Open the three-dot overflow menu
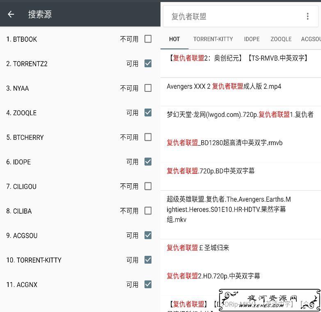Image resolution: width=321 pixels, height=312 pixels. [307, 16]
